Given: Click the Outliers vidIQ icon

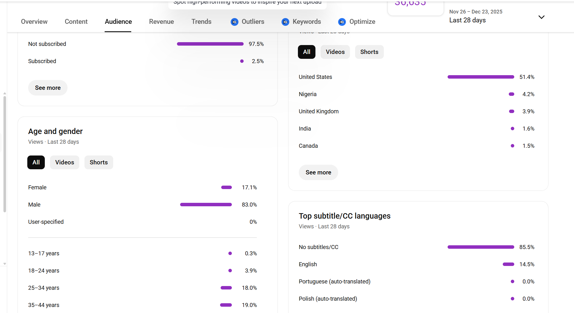Looking at the screenshot, I should click(x=234, y=22).
